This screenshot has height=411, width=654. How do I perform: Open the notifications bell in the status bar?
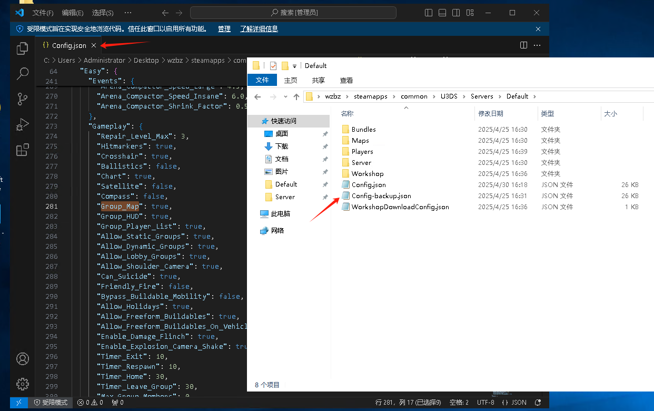(538, 403)
